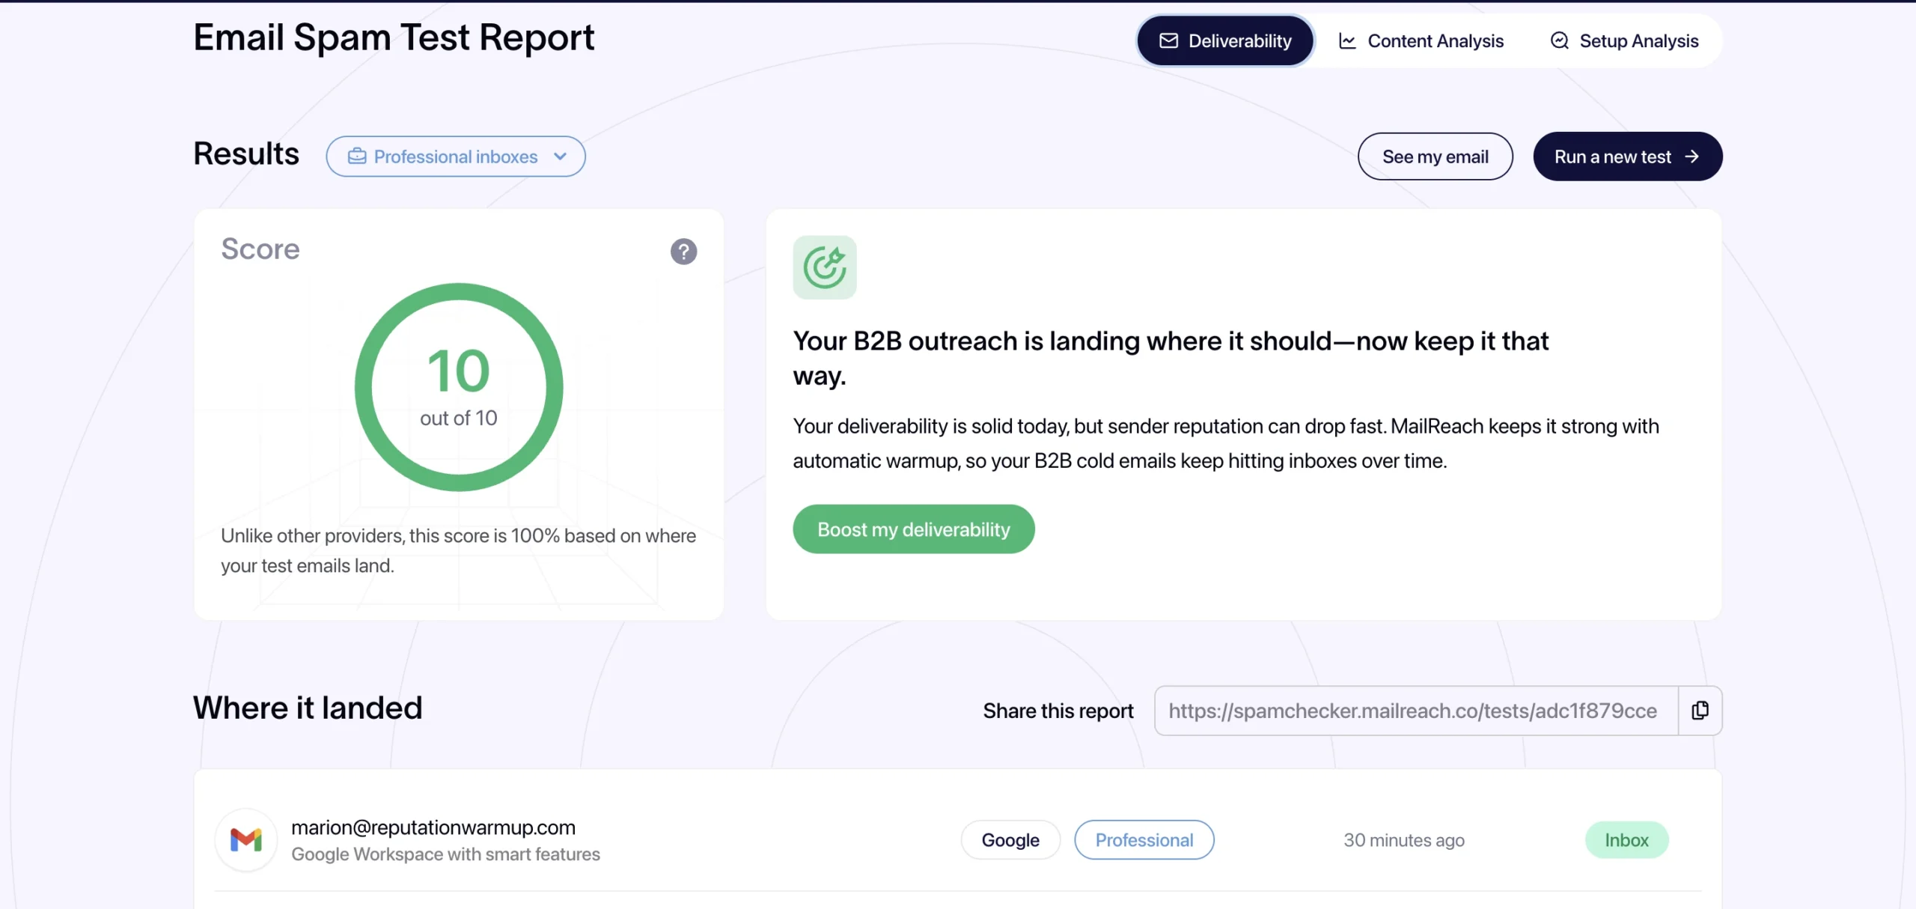The width and height of the screenshot is (1916, 909).
Task: Click the briefcase icon in Professional inboxes
Action: coord(357,156)
